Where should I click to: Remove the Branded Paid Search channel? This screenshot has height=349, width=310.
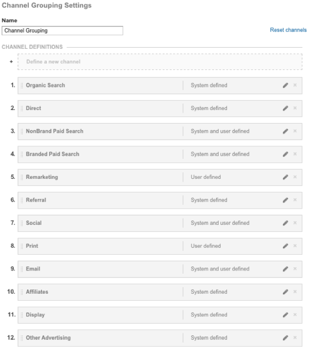[x=295, y=154]
